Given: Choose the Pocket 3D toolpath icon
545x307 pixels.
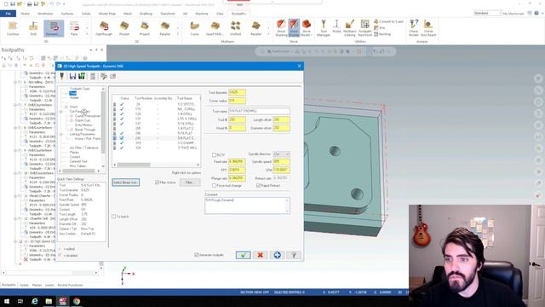Looking at the screenshot, I should click(x=124, y=28).
